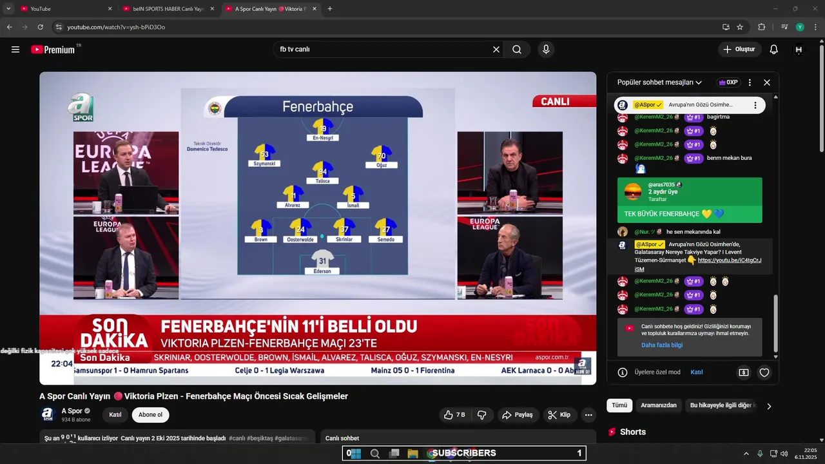Open the 'Oluştur' create menu
825x464 pixels.
click(740, 50)
